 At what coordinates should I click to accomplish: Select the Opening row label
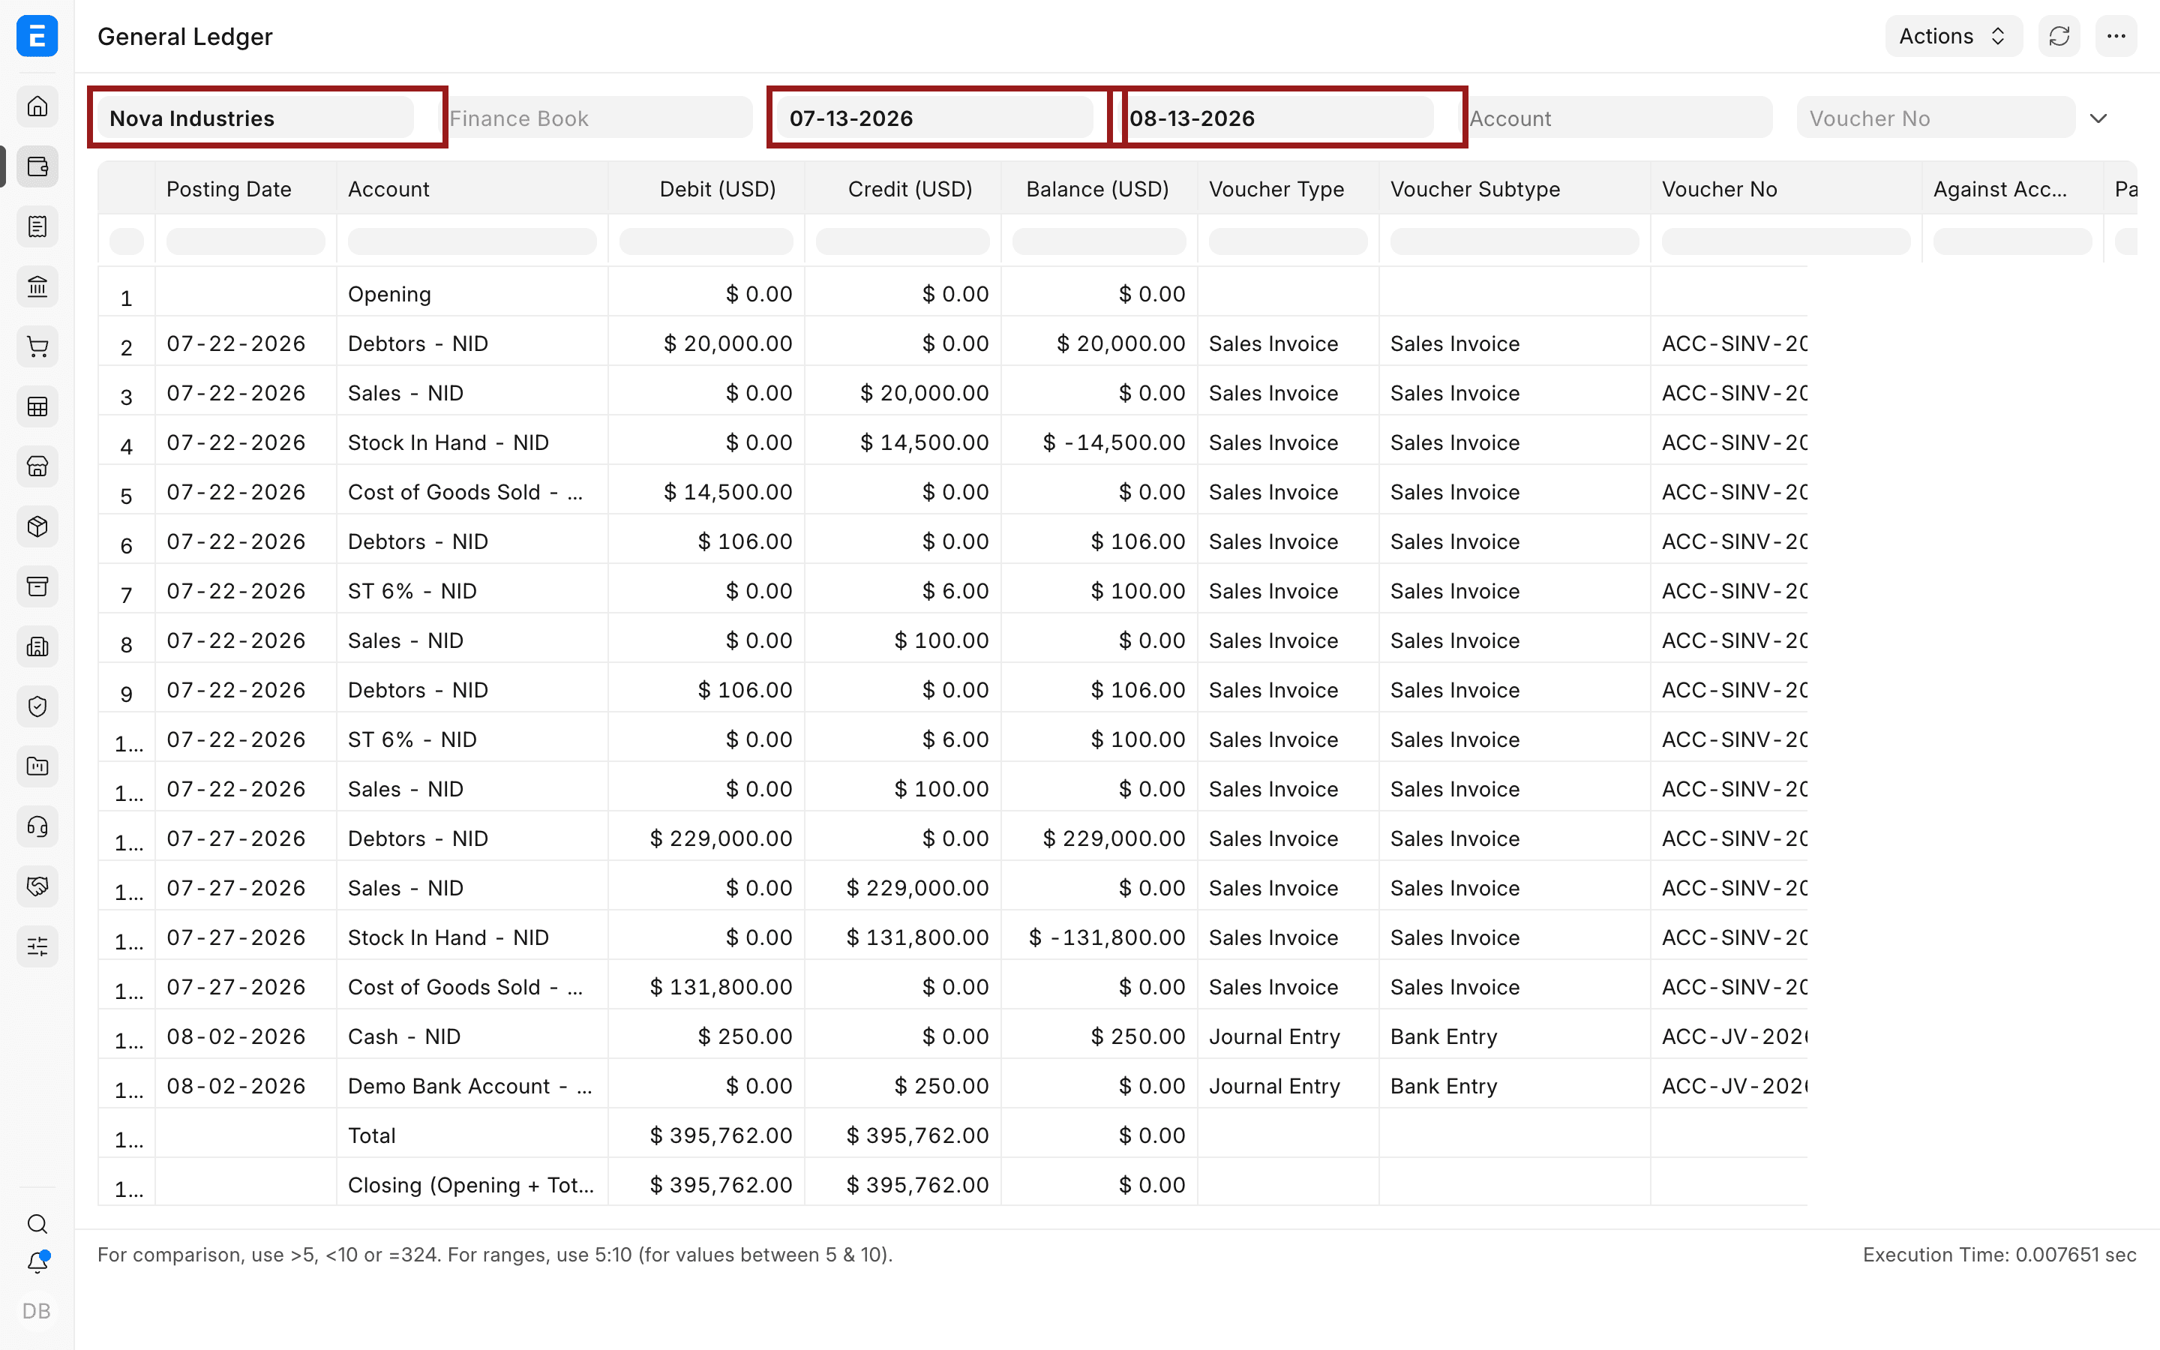tap(389, 295)
